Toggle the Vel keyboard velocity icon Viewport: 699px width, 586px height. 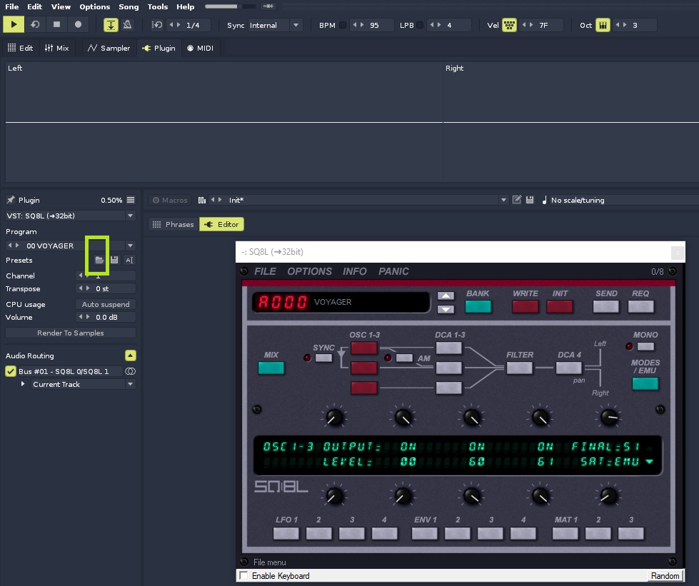509,25
